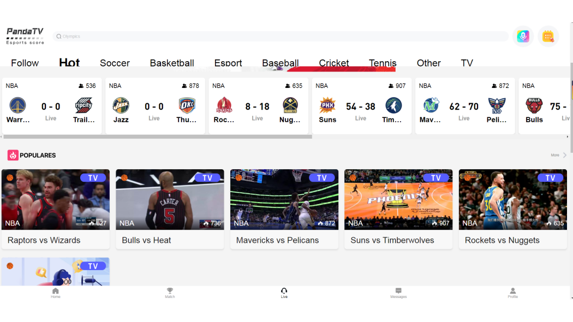Open the Jazz 0 - 0 live score
The height and width of the screenshot is (322, 573).
tap(154, 107)
